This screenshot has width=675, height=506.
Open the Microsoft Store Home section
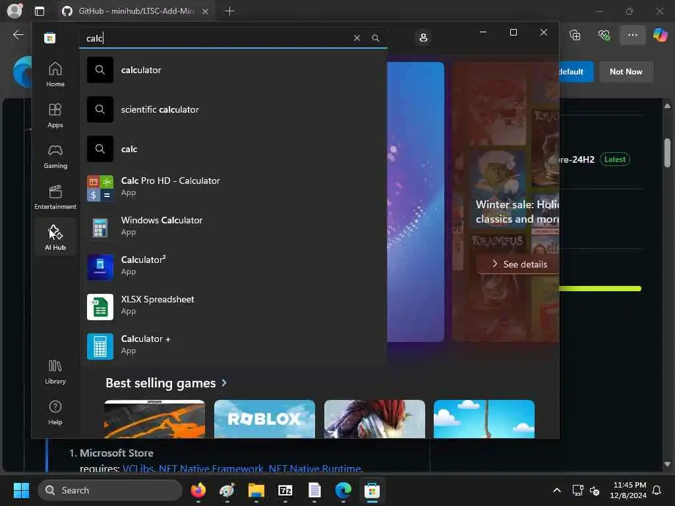click(x=55, y=74)
